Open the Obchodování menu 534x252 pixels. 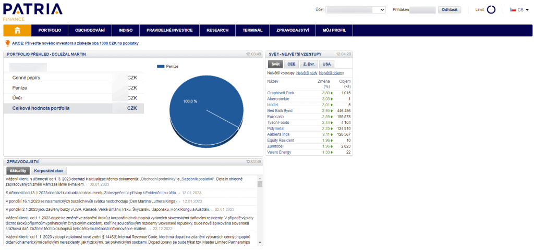90,30
